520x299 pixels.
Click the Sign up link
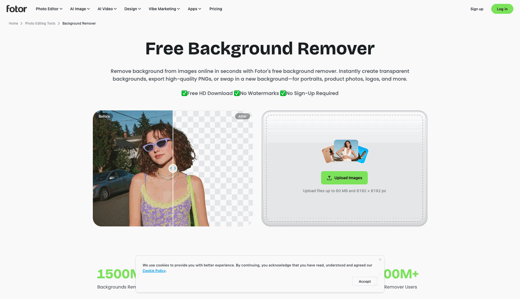point(477,9)
